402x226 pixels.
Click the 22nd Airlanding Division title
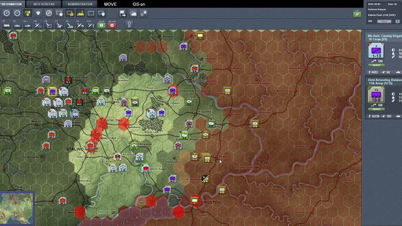385,80
